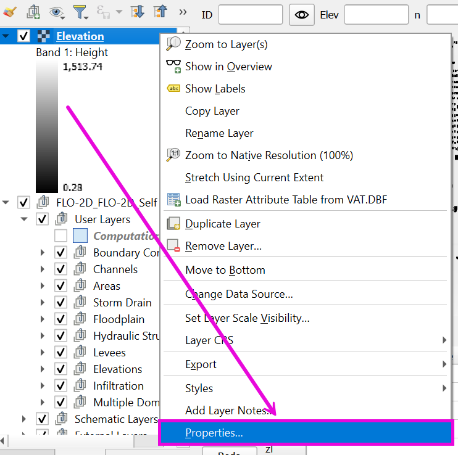Click Duplicate Layer in context menu
The width and height of the screenshot is (458, 455).
coord(222,224)
